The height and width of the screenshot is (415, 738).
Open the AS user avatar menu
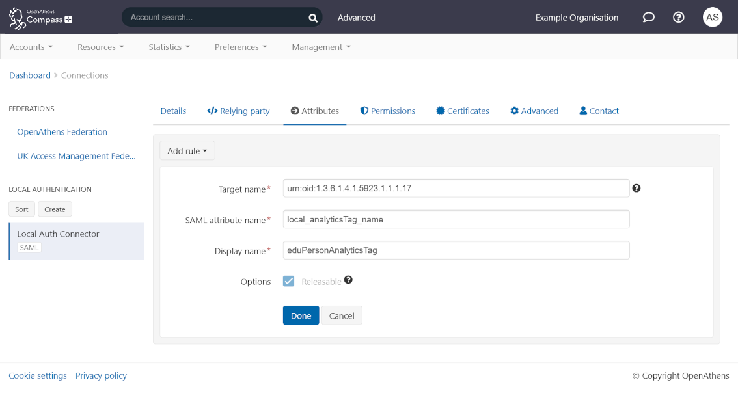712,18
